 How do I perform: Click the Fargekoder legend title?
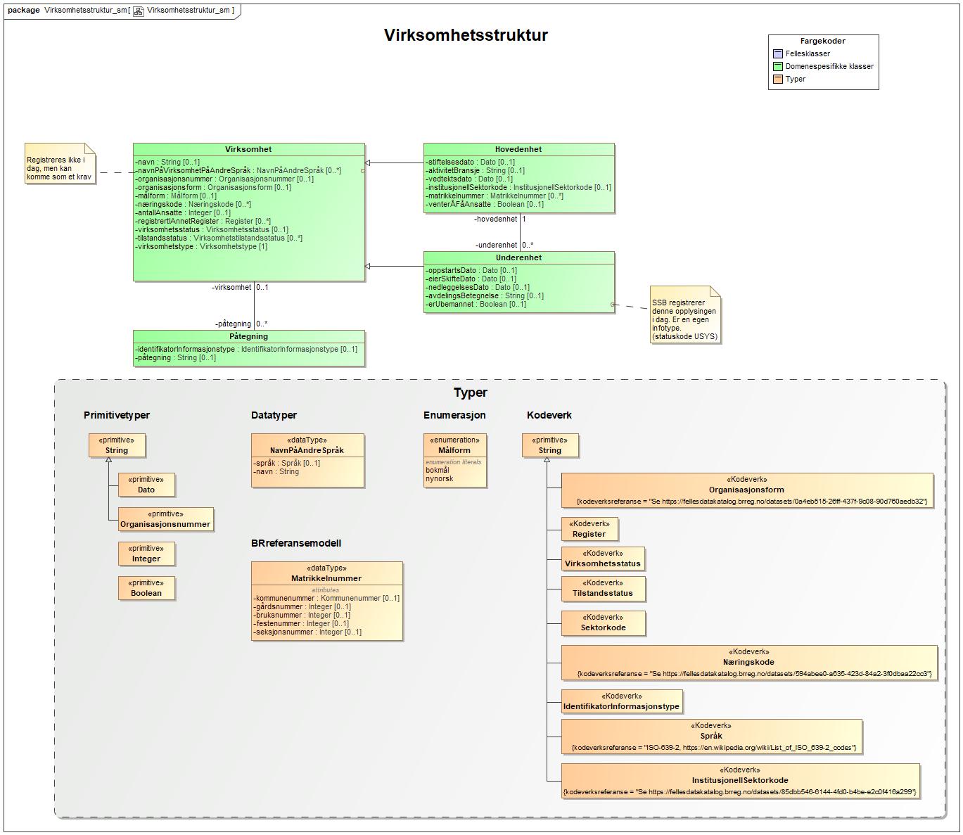click(x=823, y=41)
